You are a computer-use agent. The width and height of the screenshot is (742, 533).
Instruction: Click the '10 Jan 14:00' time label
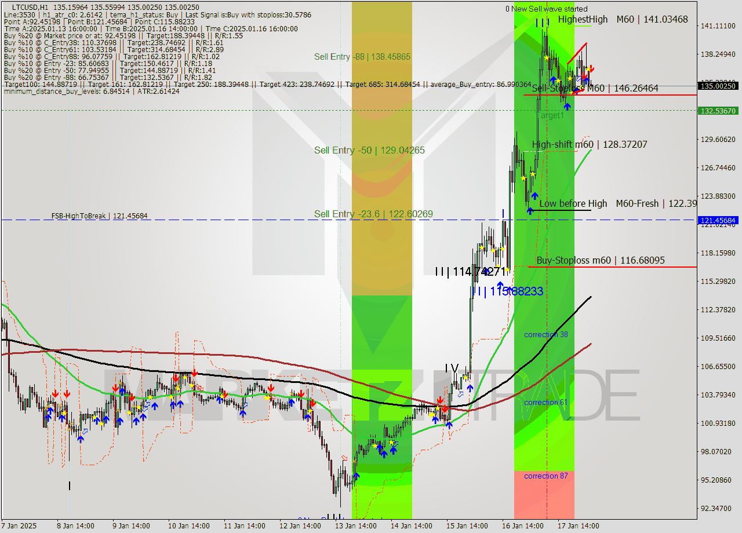click(x=188, y=526)
